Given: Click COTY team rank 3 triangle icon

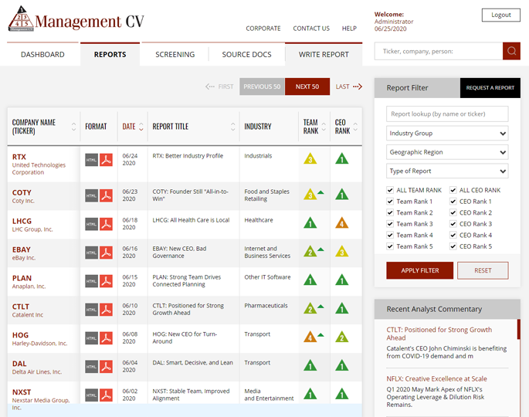Looking at the screenshot, I should [310, 195].
